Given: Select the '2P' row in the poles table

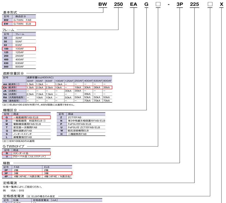Looking at the screenshot, I should click(x=37, y=170).
